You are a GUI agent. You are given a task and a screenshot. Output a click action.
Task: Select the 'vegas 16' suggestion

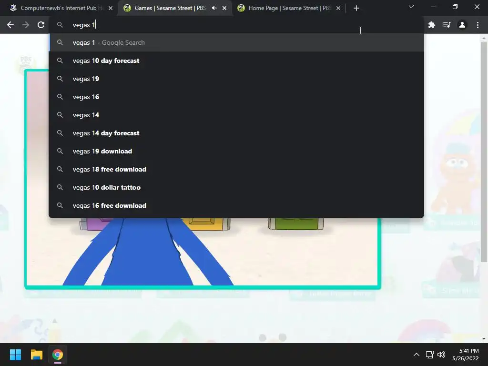236,97
